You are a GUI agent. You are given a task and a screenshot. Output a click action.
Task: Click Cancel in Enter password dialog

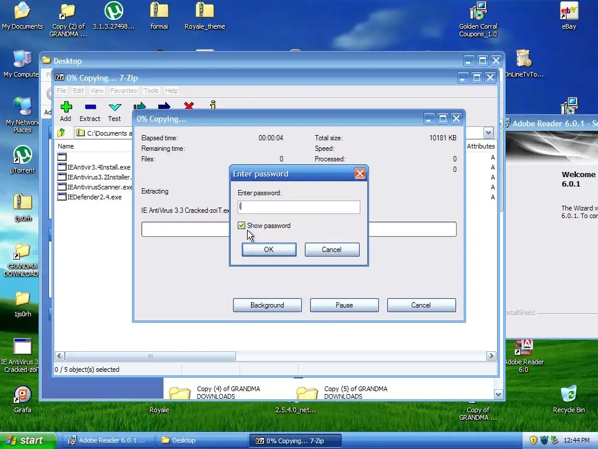tap(332, 249)
